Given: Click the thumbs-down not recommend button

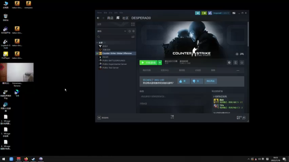Looking at the screenshot, I should [197, 81].
